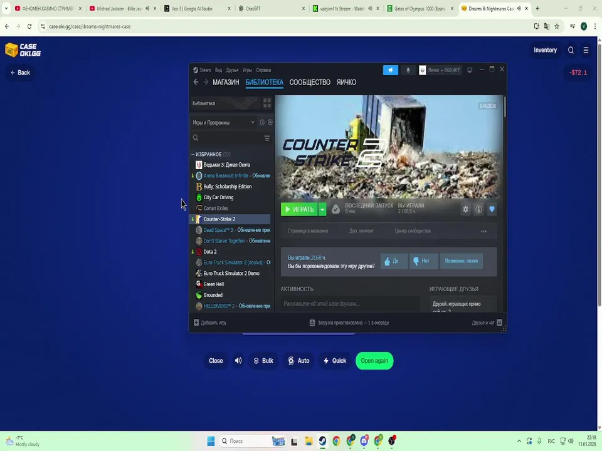Open library advanced filter icon

point(267,138)
